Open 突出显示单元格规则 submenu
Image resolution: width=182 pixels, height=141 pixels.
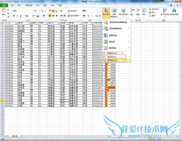pos(117,22)
